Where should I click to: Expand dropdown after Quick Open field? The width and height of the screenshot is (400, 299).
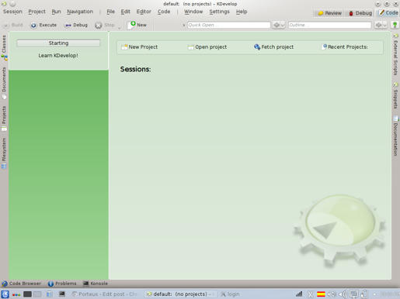coord(279,25)
